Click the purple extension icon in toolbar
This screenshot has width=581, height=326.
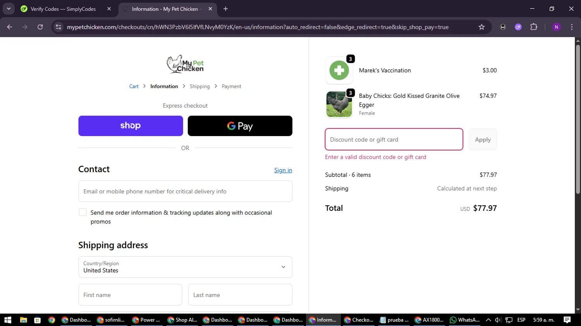tap(518, 27)
